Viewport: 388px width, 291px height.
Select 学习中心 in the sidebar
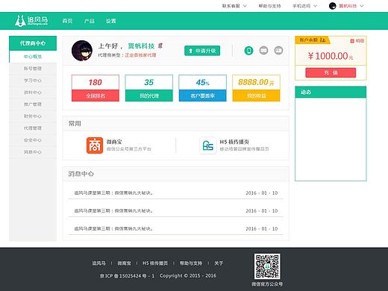(33, 81)
